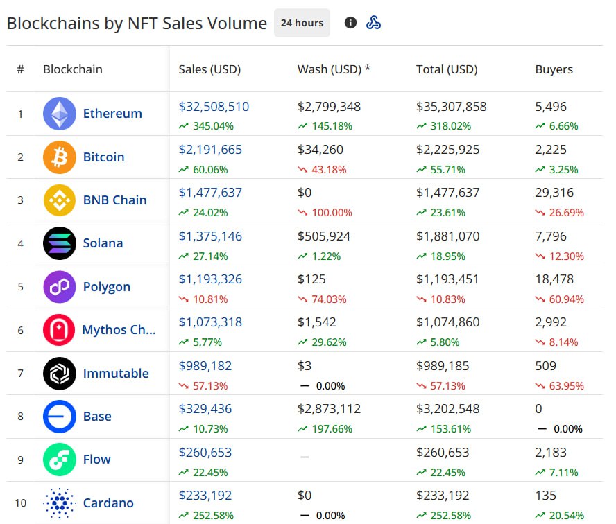Click Base total $3,202,548
Viewport: 616px width, 524px height.
coord(448,409)
